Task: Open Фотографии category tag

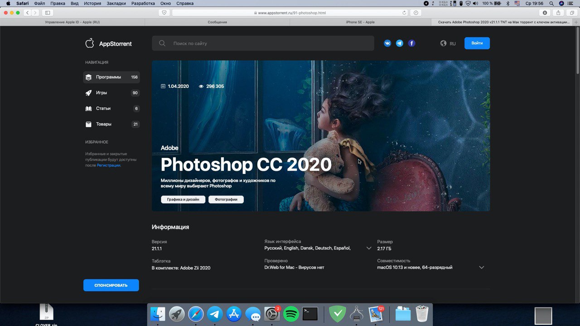Action: [x=226, y=199]
